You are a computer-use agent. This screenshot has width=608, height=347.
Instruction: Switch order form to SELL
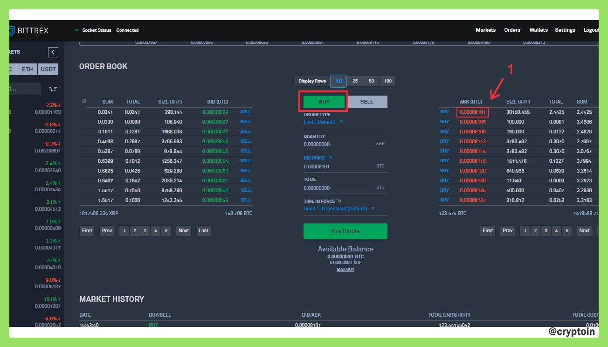pos(367,102)
